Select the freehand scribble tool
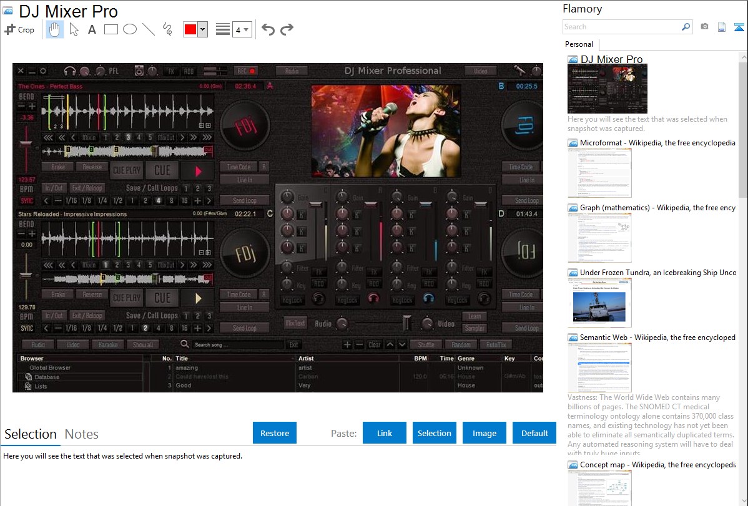This screenshot has height=506, width=748. click(x=167, y=29)
